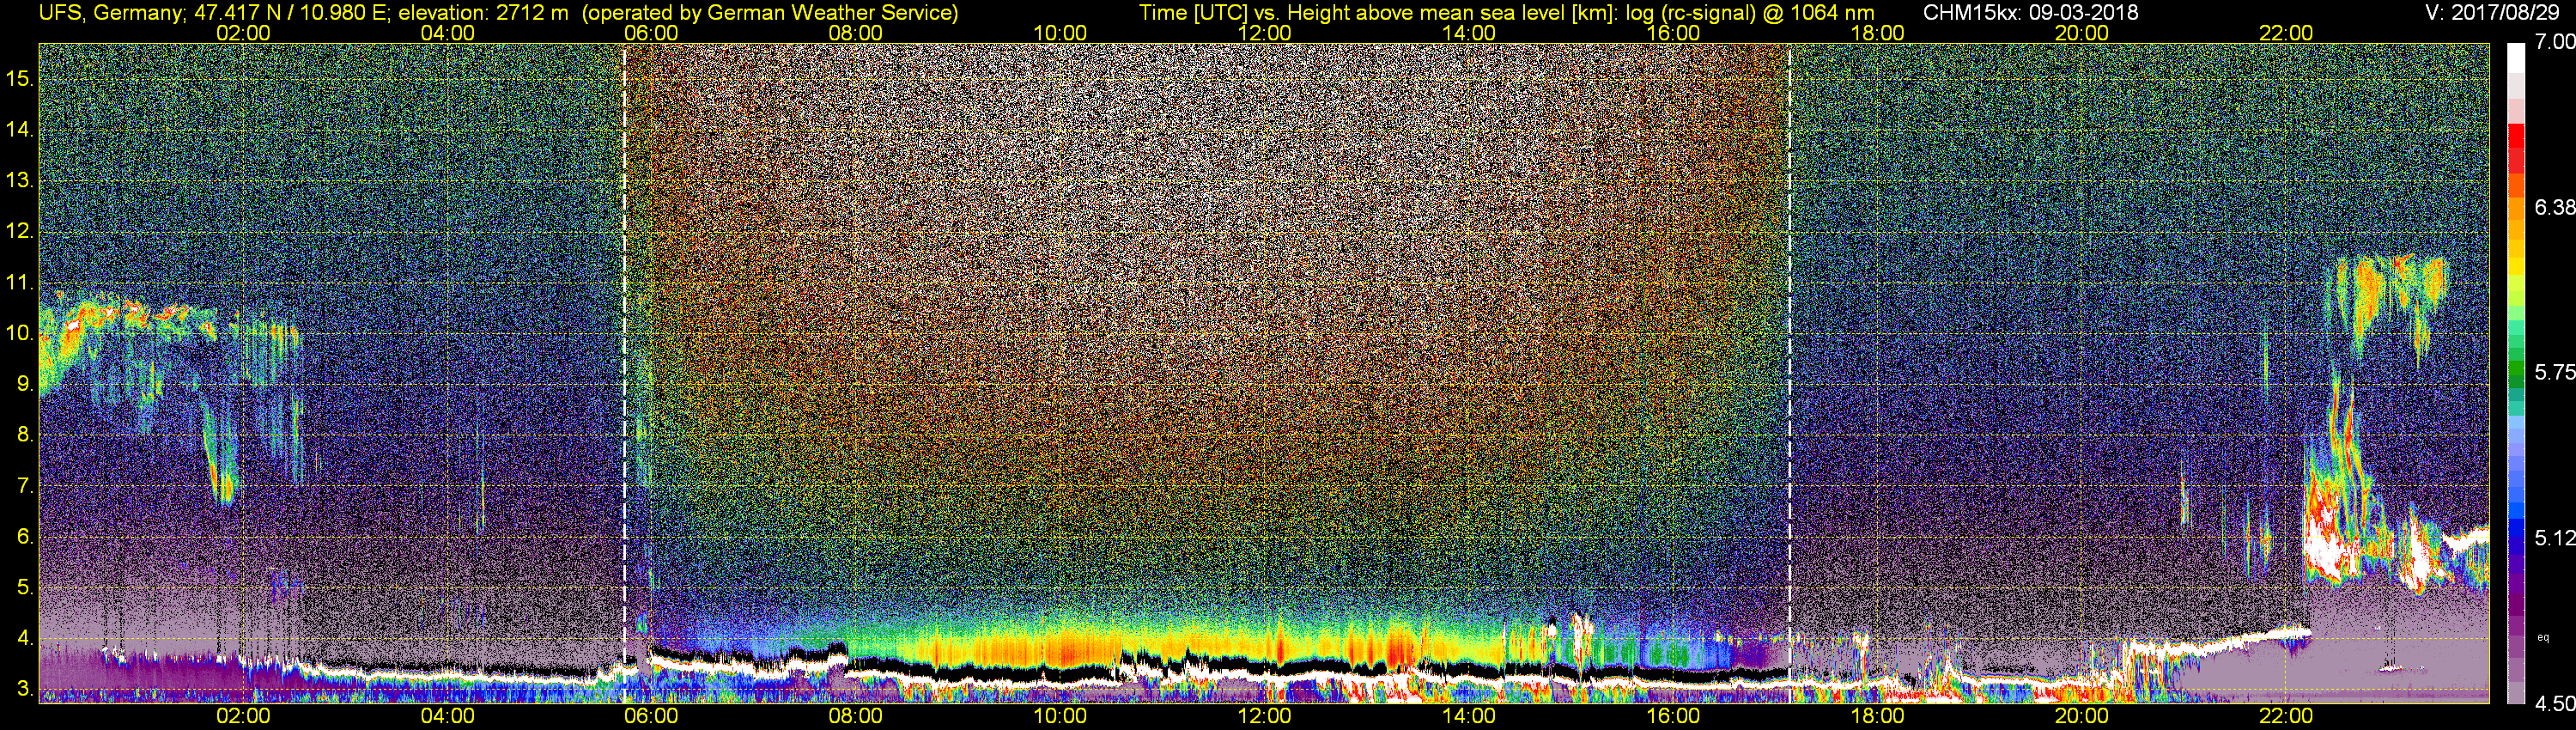The image size is (2576, 730).
Task: Click the '4.' height axis label
Action: pyautogui.click(x=25, y=638)
